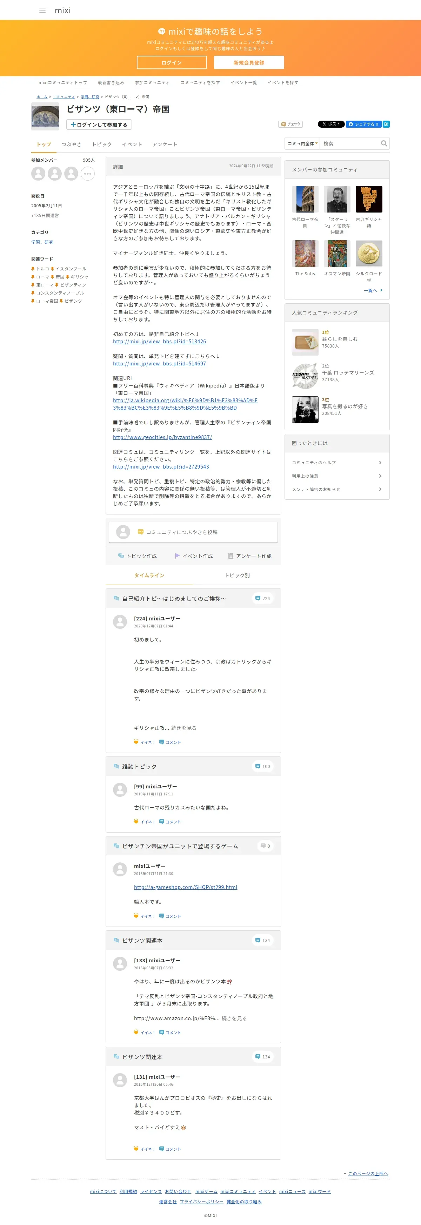Viewport: 421px width, 1225px height.
Task: Click the イベント作成 flag icon
Action: (178, 556)
